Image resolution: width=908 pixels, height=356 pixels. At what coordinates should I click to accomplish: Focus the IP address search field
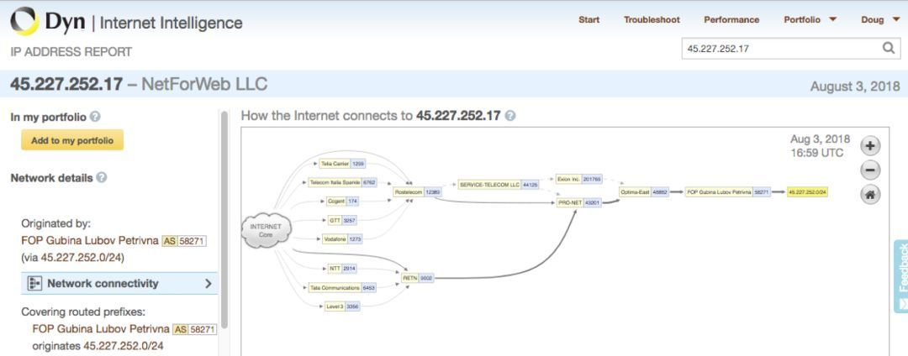coord(781,49)
